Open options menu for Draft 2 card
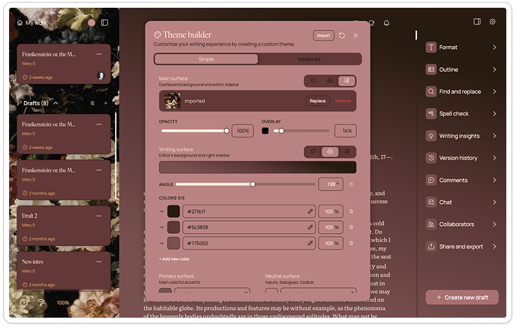The image size is (516, 328). tap(99, 216)
